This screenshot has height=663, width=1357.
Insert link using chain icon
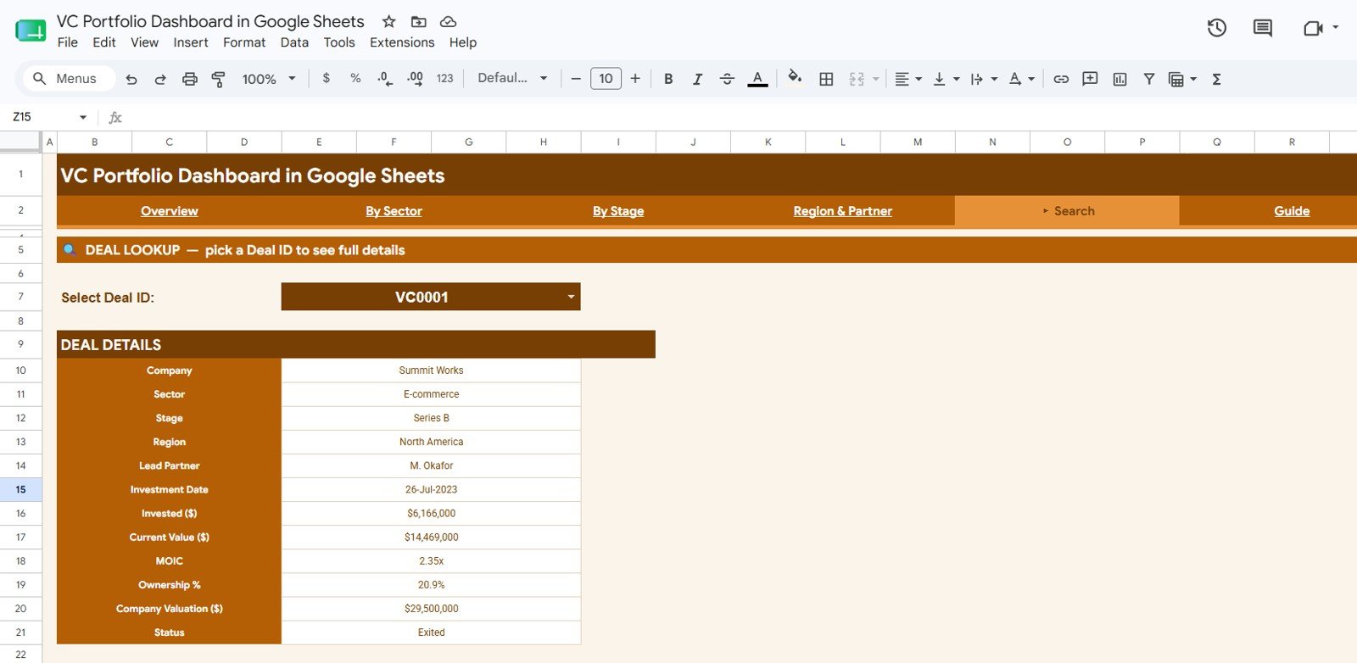click(x=1061, y=79)
